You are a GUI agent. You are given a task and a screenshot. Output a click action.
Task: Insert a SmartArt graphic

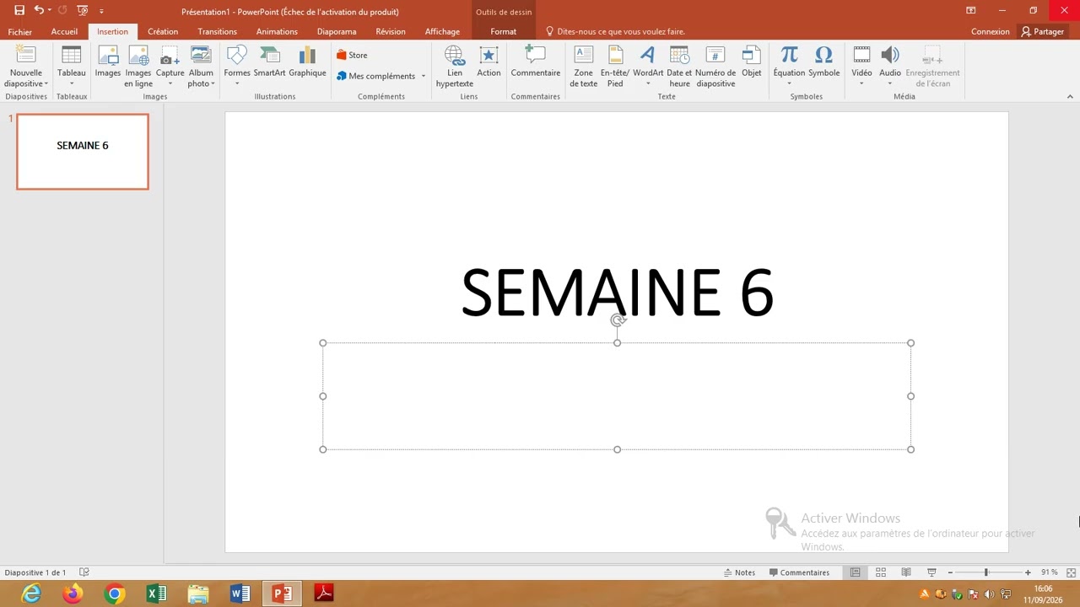coord(270,62)
